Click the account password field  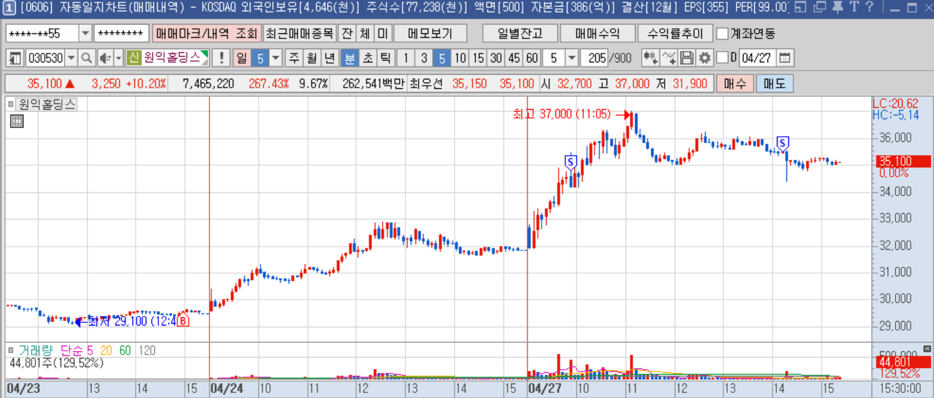pos(122,33)
